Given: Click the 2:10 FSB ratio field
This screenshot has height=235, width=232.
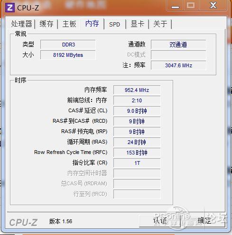Looking at the screenshot, I should [137, 100].
